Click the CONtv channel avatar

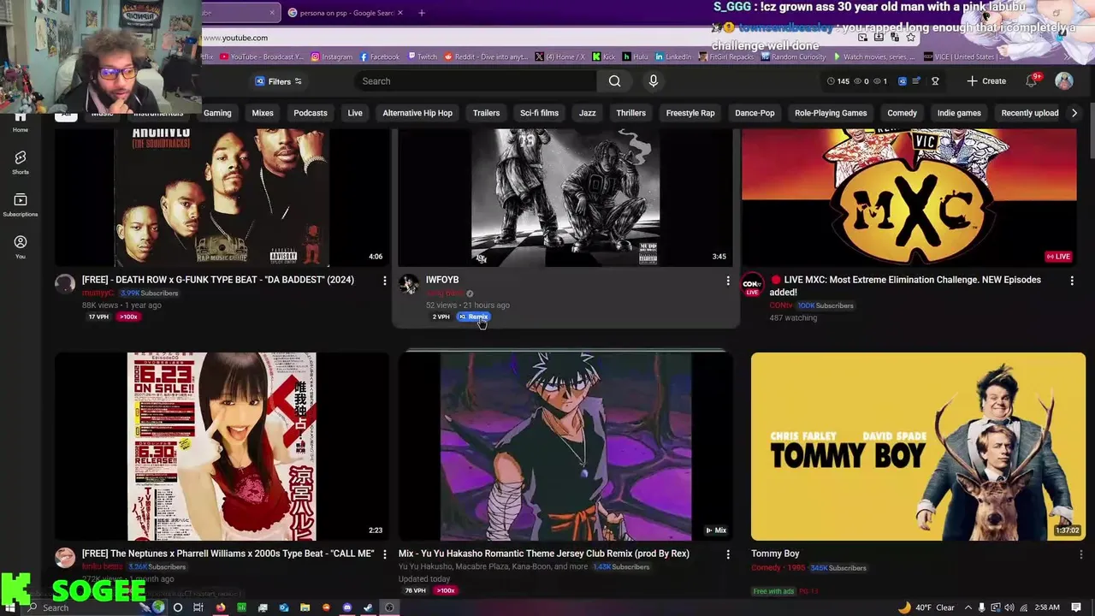pos(752,284)
